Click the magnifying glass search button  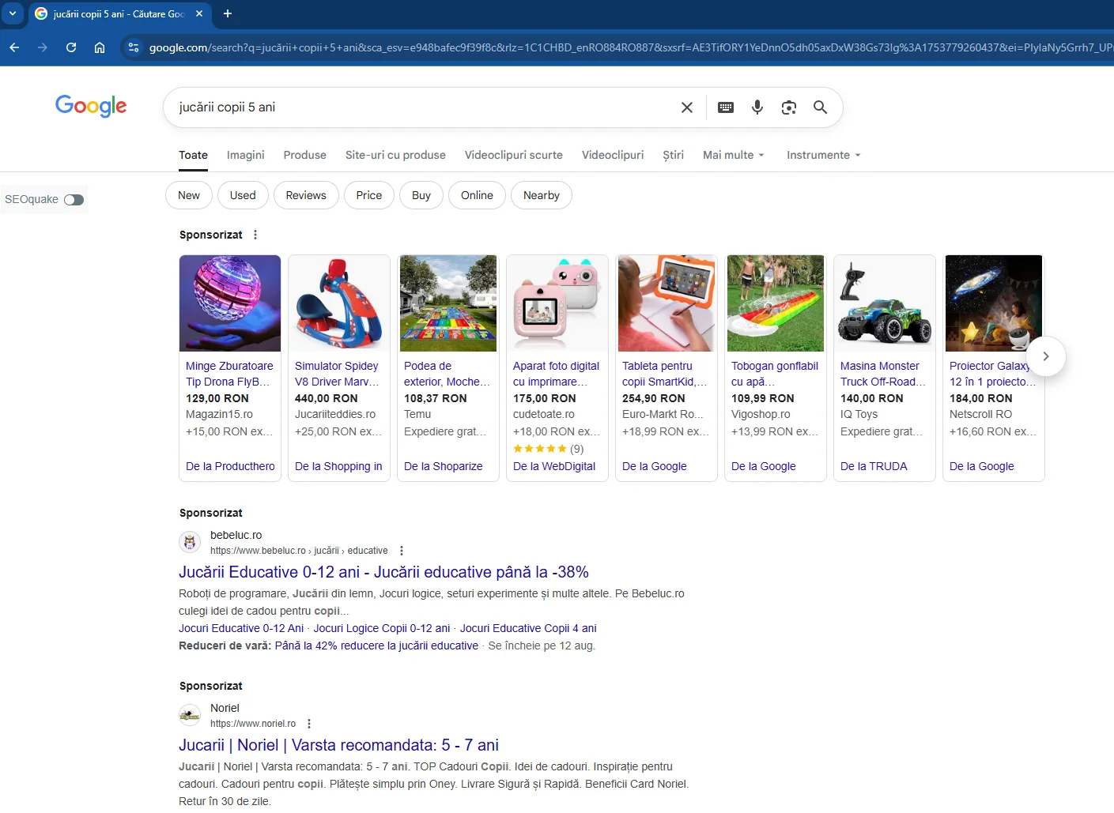pyautogui.click(x=820, y=107)
